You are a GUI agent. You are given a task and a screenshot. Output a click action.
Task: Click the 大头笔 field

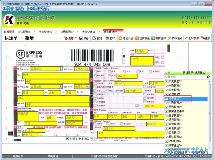pos(142,61)
